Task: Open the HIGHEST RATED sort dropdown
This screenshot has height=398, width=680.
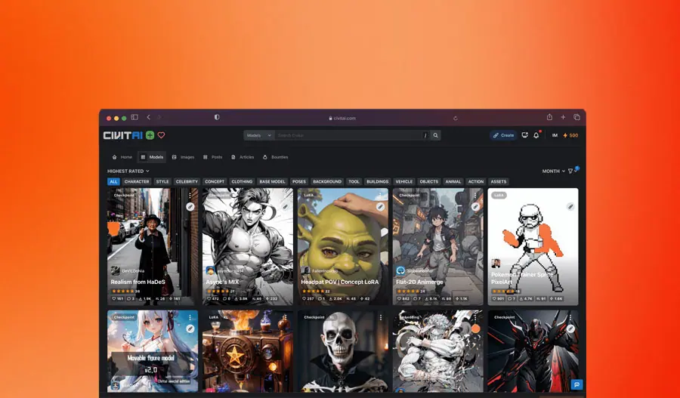Action: (128, 171)
